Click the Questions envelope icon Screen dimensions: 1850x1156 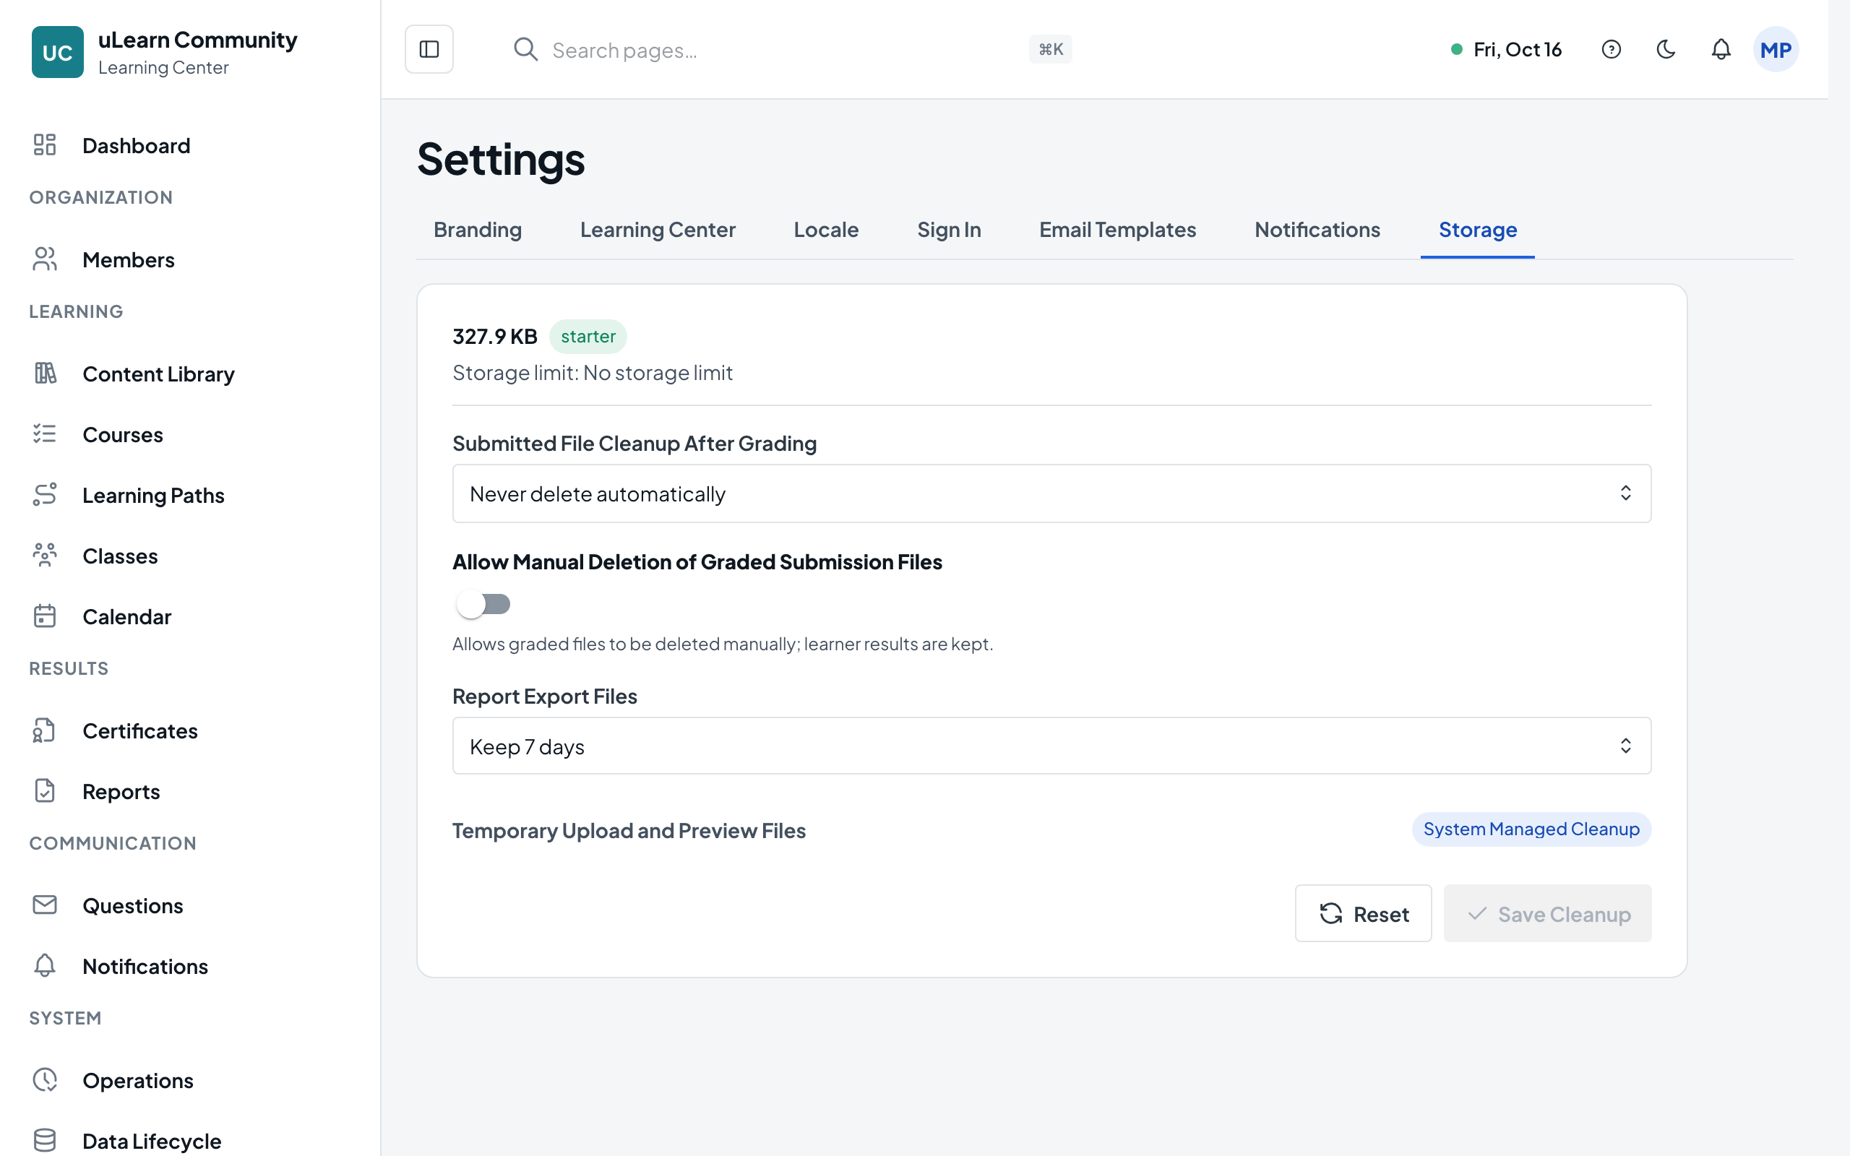coord(44,905)
